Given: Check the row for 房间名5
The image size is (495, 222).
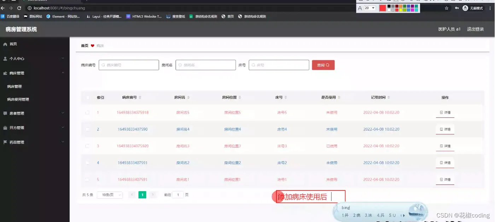Looking at the screenshot, I should [87, 113].
